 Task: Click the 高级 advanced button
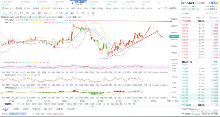click(x=36, y=8)
